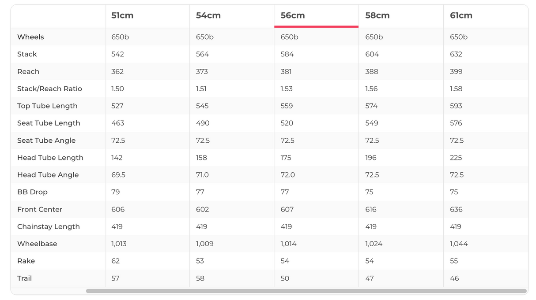
Task: Click the 69.5 head tube angle value
Action: point(118,175)
